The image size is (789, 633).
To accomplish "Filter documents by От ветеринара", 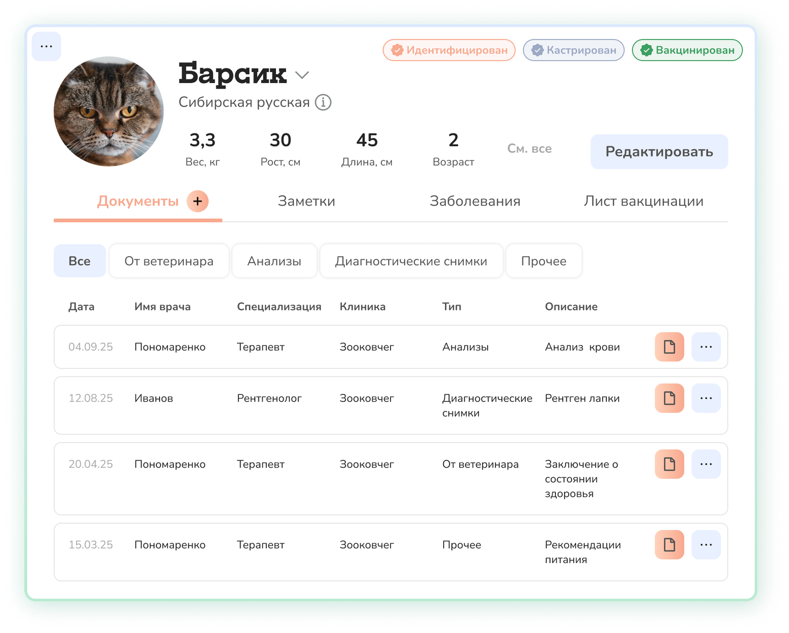I will tap(169, 261).
